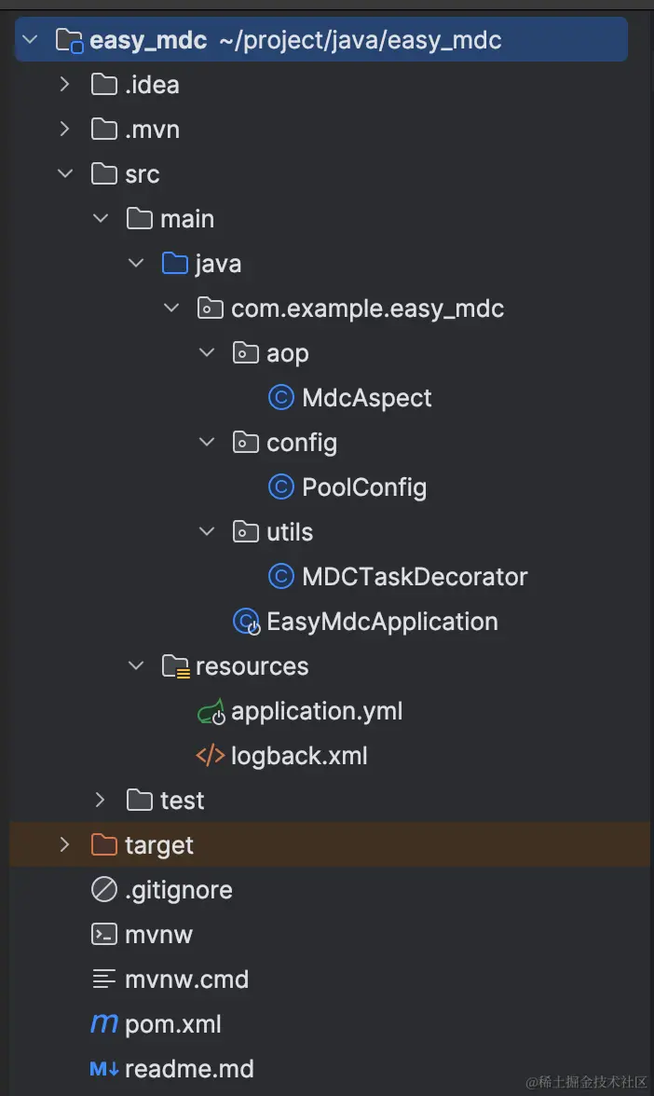The height and width of the screenshot is (1096, 654).
Task: Select the java folder label
Action: (218, 265)
